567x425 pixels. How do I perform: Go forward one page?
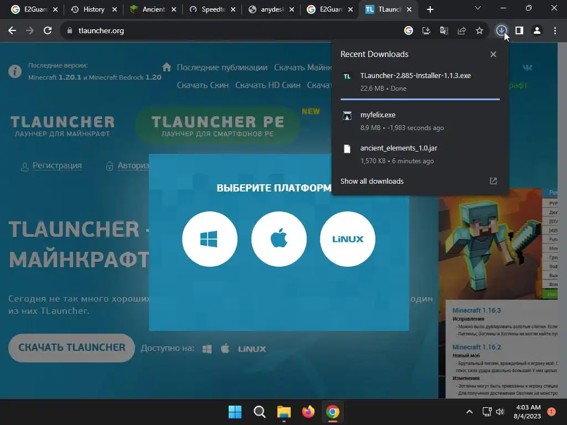pyautogui.click(x=30, y=31)
